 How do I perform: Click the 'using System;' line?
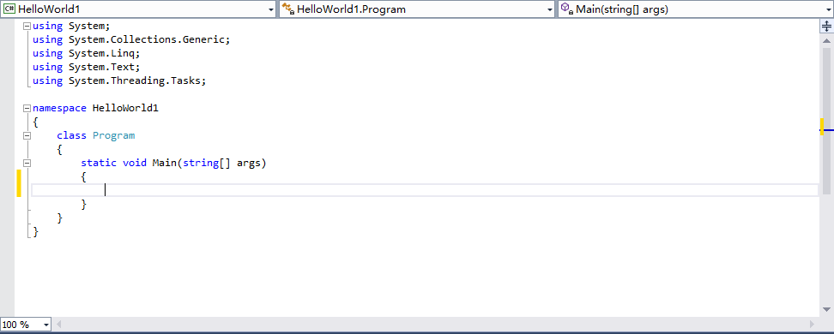71,26
